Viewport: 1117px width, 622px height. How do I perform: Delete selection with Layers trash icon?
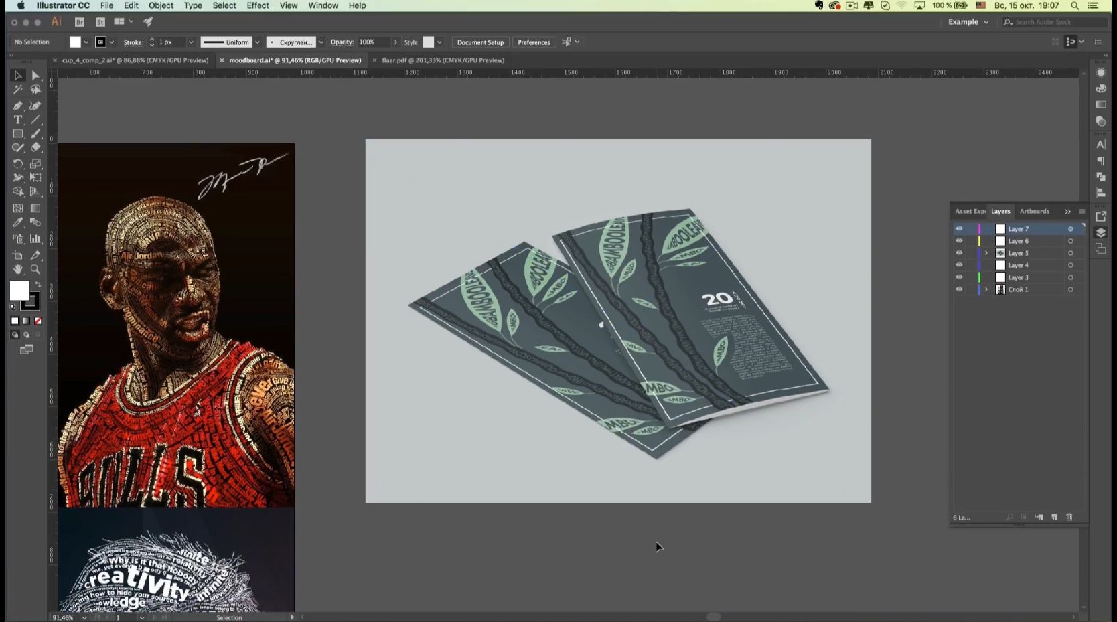click(x=1069, y=517)
